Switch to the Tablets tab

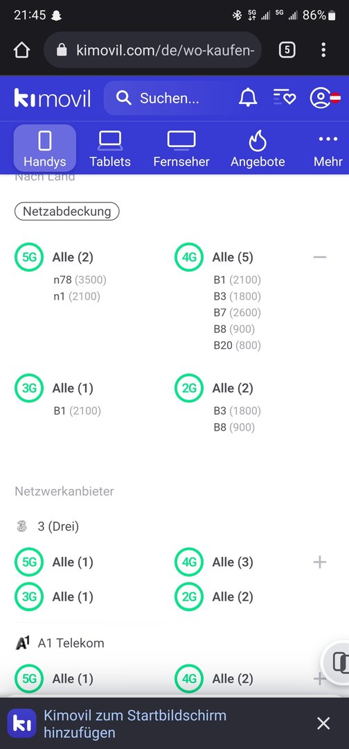click(110, 148)
